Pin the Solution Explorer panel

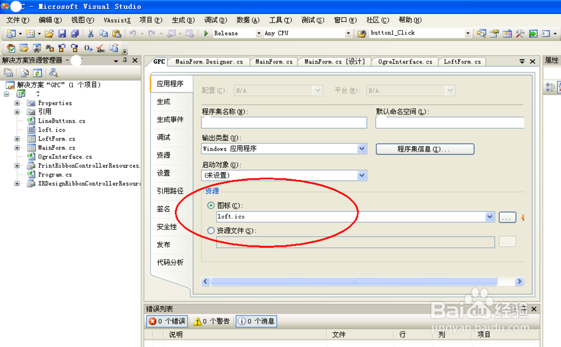[125, 61]
